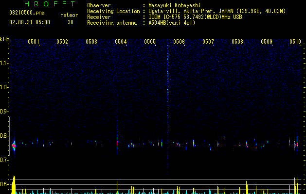Click the tall yellow intensity bar at far left
306x194 pixels.
click(14, 185)
